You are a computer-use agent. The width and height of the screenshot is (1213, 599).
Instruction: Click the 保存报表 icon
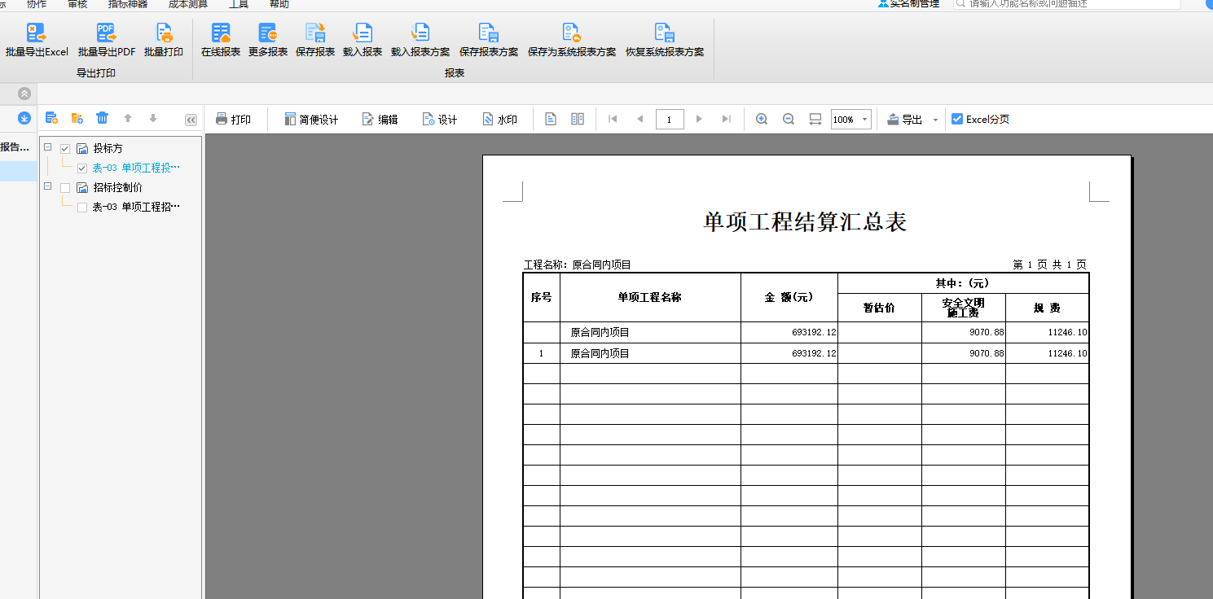(315, 33)
